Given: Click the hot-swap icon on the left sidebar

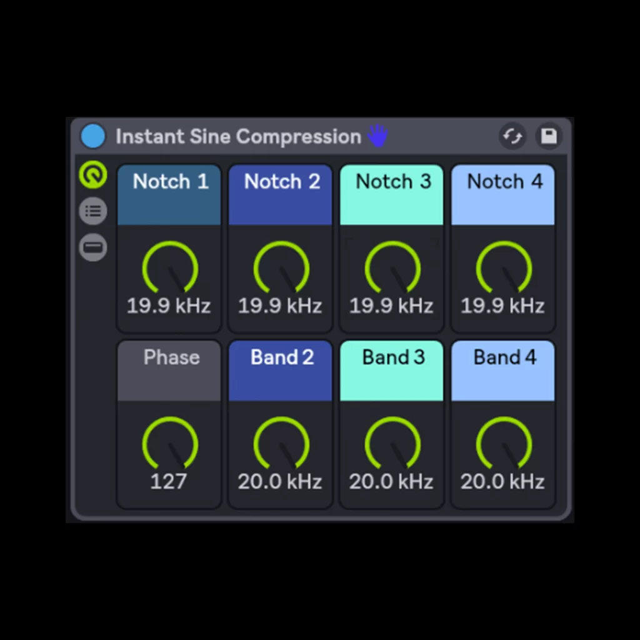Looking at the screenshot, I should [92, 175].
